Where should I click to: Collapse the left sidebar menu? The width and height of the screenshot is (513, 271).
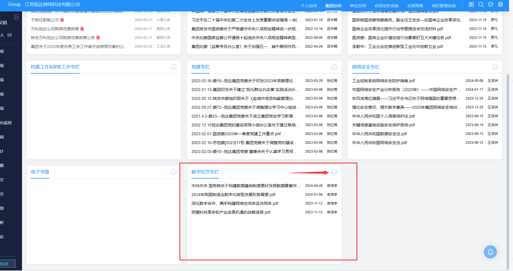point(16,17)
